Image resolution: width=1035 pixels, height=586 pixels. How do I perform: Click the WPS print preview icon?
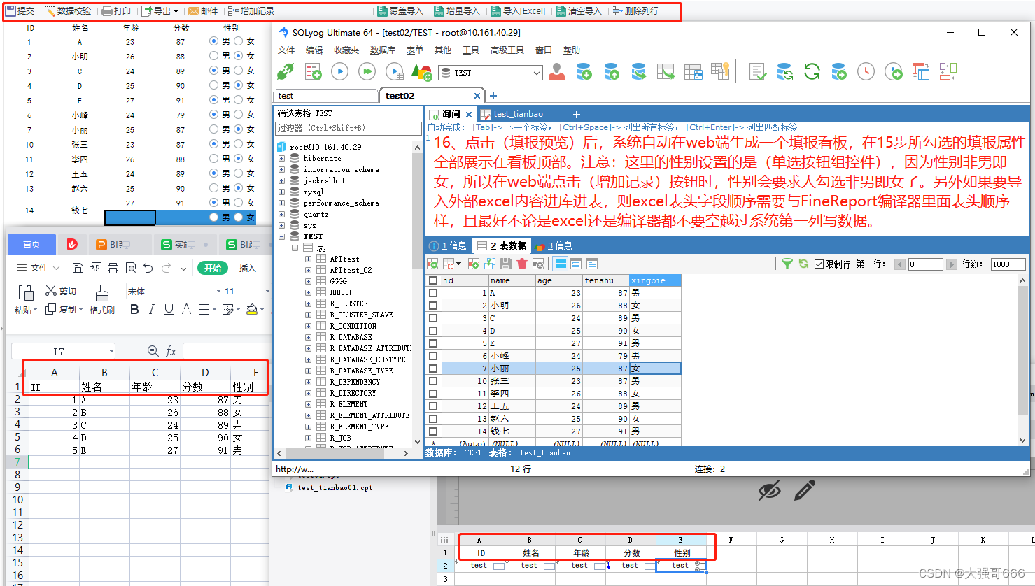point(131,268)
